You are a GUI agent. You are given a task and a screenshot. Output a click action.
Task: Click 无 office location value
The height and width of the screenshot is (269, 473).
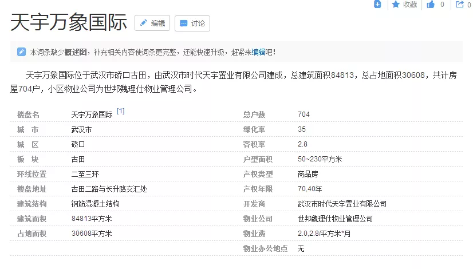[x=301, y=248]
